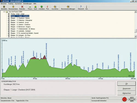The width and height of the screenshot is (137, 103).
Task: Click the Kursauswahl Animation status text
Action: click(x=99, y=101)
